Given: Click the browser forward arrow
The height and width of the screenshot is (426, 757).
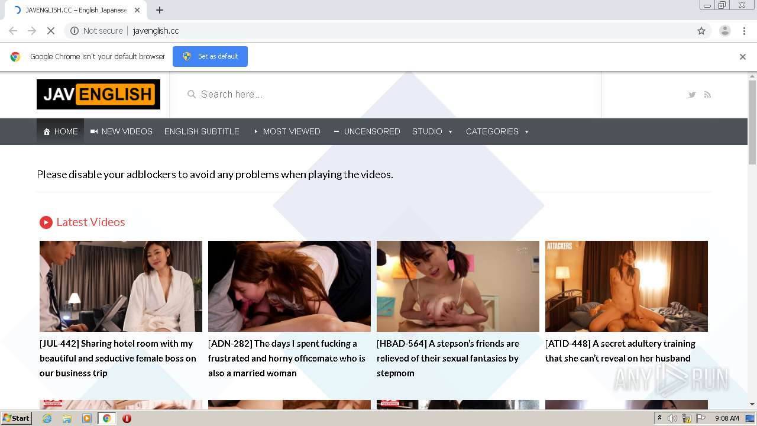Looking at the screenshot, I should (32, 31).
